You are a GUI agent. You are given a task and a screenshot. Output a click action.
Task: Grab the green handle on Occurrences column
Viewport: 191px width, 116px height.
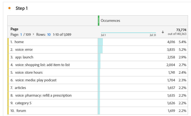(x=99, y=21)
